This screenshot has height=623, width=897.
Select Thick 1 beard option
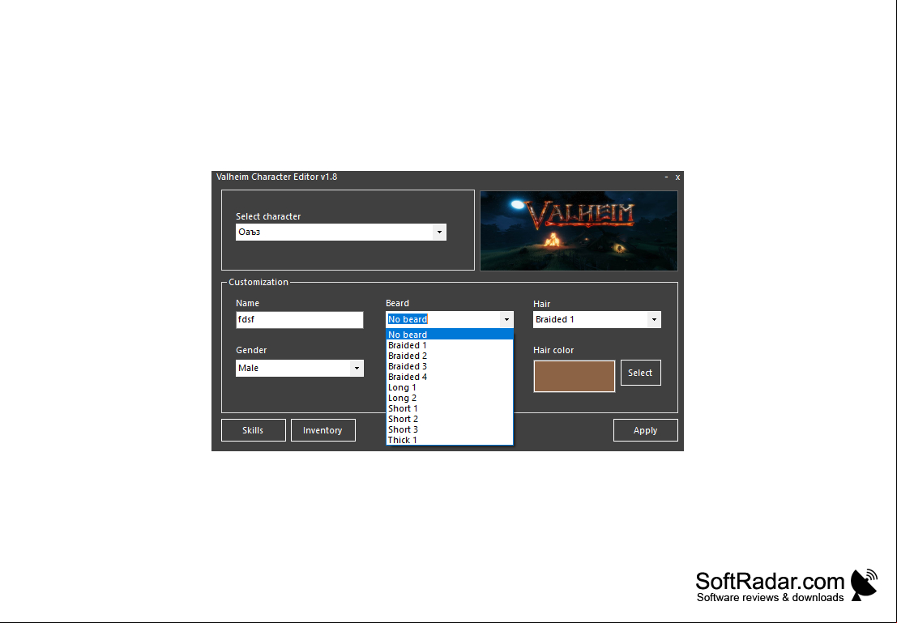click(450, 440)
